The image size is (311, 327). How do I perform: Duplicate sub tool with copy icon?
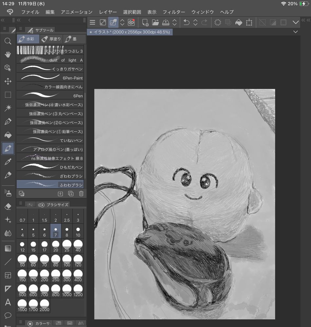71,194
